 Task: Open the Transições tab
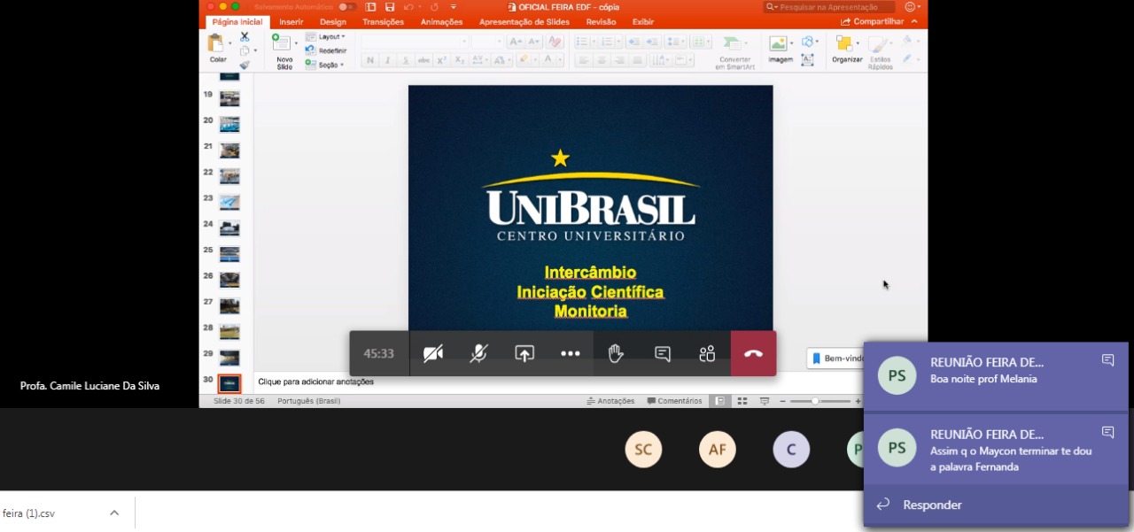tap(383, 22)
